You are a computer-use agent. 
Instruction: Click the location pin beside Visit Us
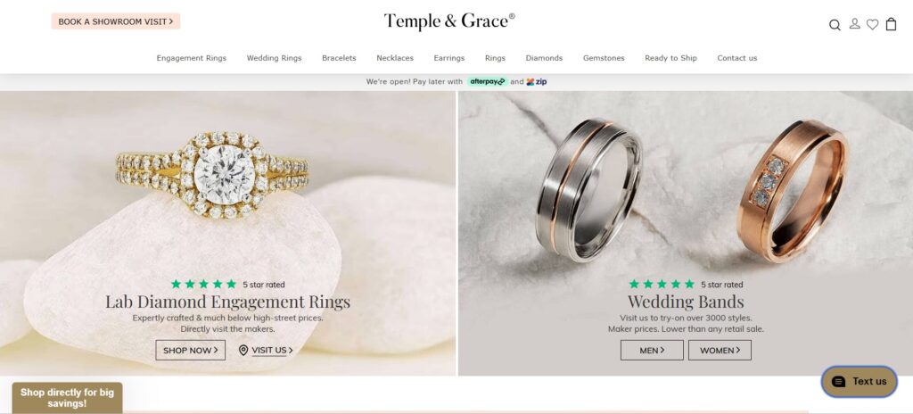243,350
